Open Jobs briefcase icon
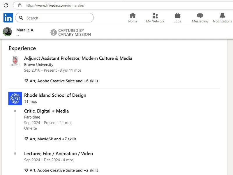 tap(177, 15)
